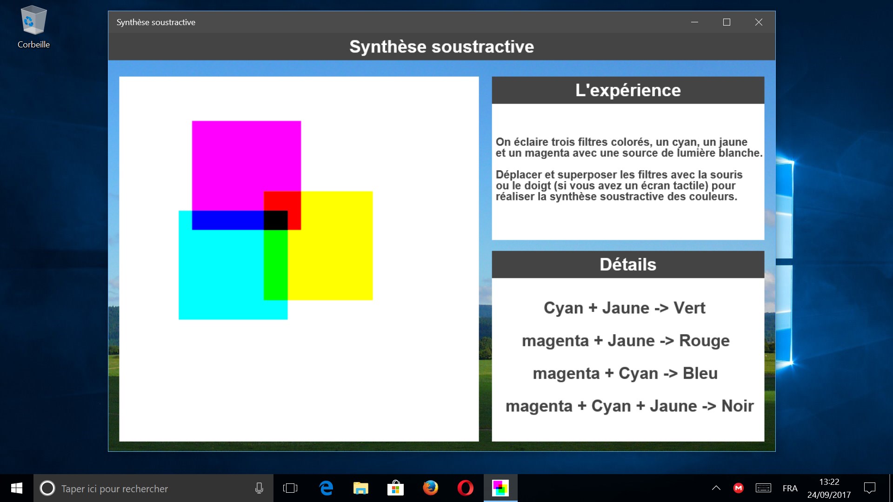Image resolution: width=893 pixels, height=502 pixels.
Task: Open File Explorer from taskbar
Action: tap(361, 488)
